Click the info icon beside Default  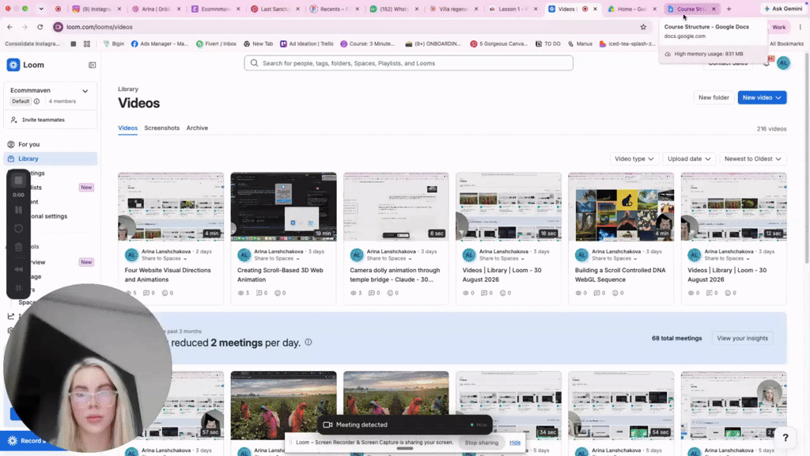coord(36,101)
